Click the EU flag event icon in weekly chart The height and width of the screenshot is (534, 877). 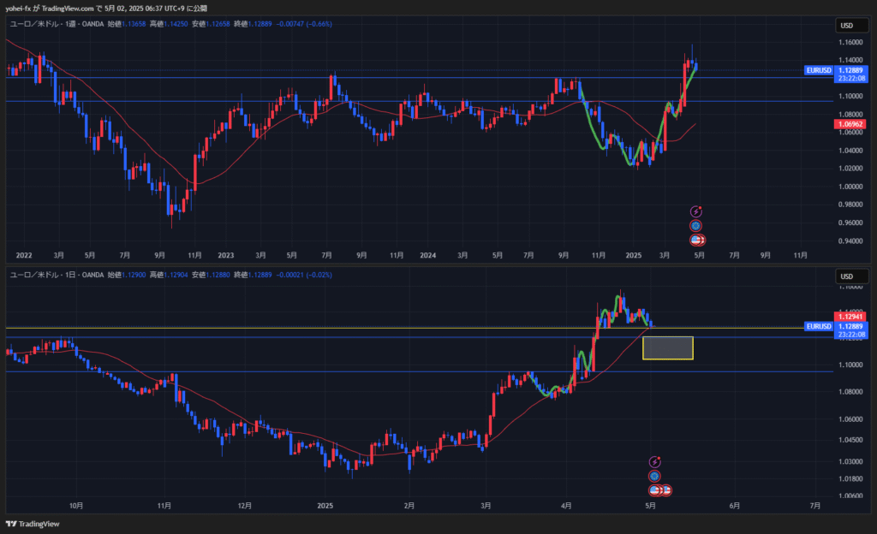695,226
